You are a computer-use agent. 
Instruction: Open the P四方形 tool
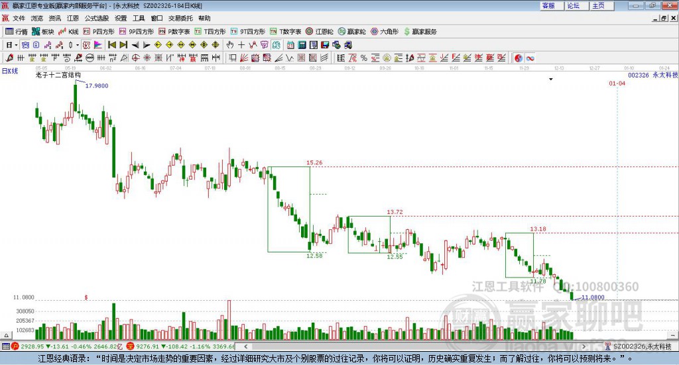click(99, 32)
